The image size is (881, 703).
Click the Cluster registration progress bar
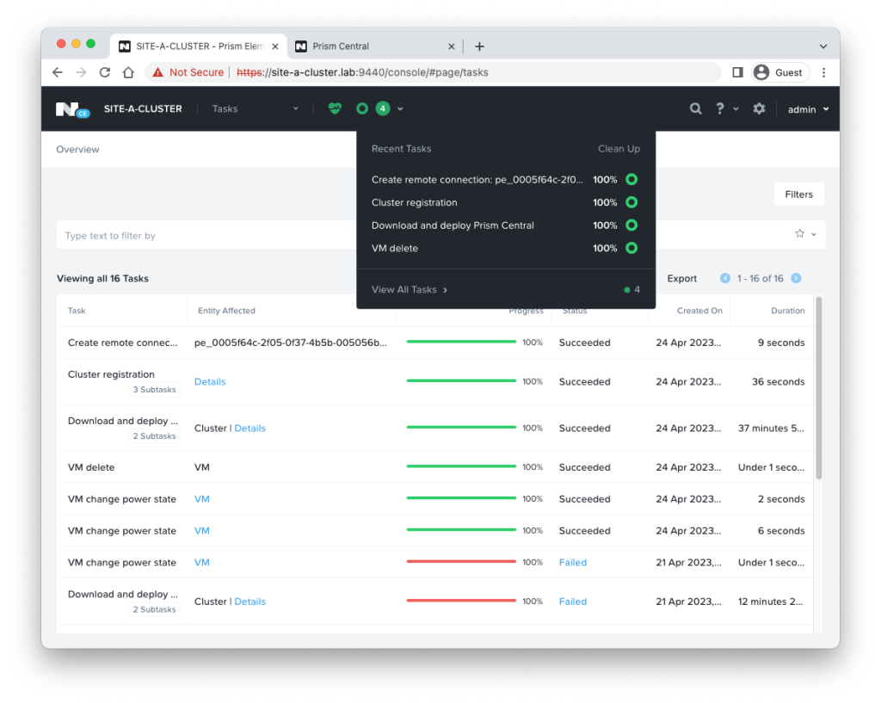(461, 382)
